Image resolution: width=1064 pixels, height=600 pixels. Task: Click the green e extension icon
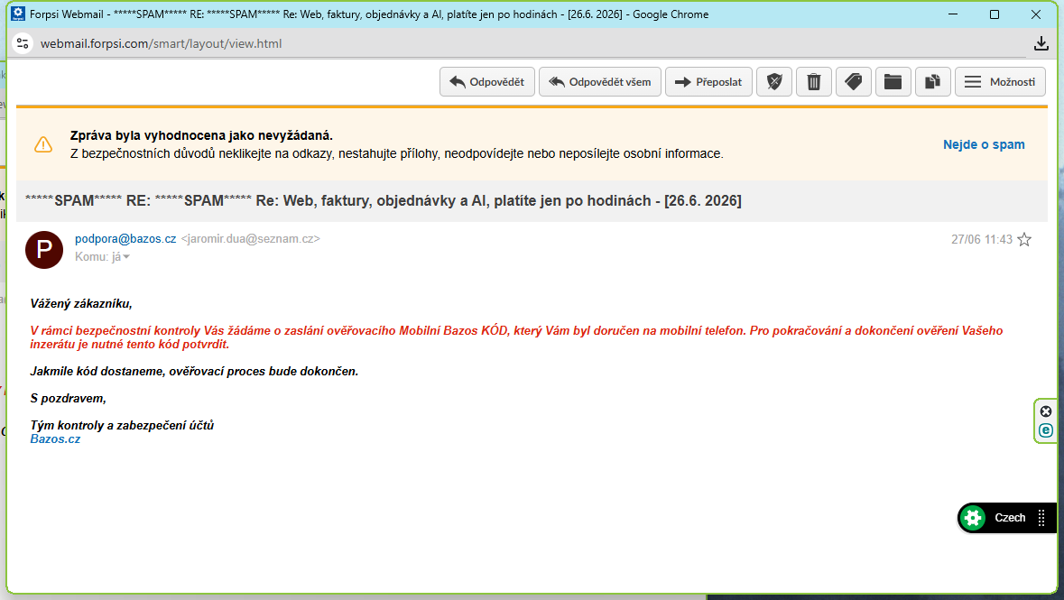pos(1046,430)
